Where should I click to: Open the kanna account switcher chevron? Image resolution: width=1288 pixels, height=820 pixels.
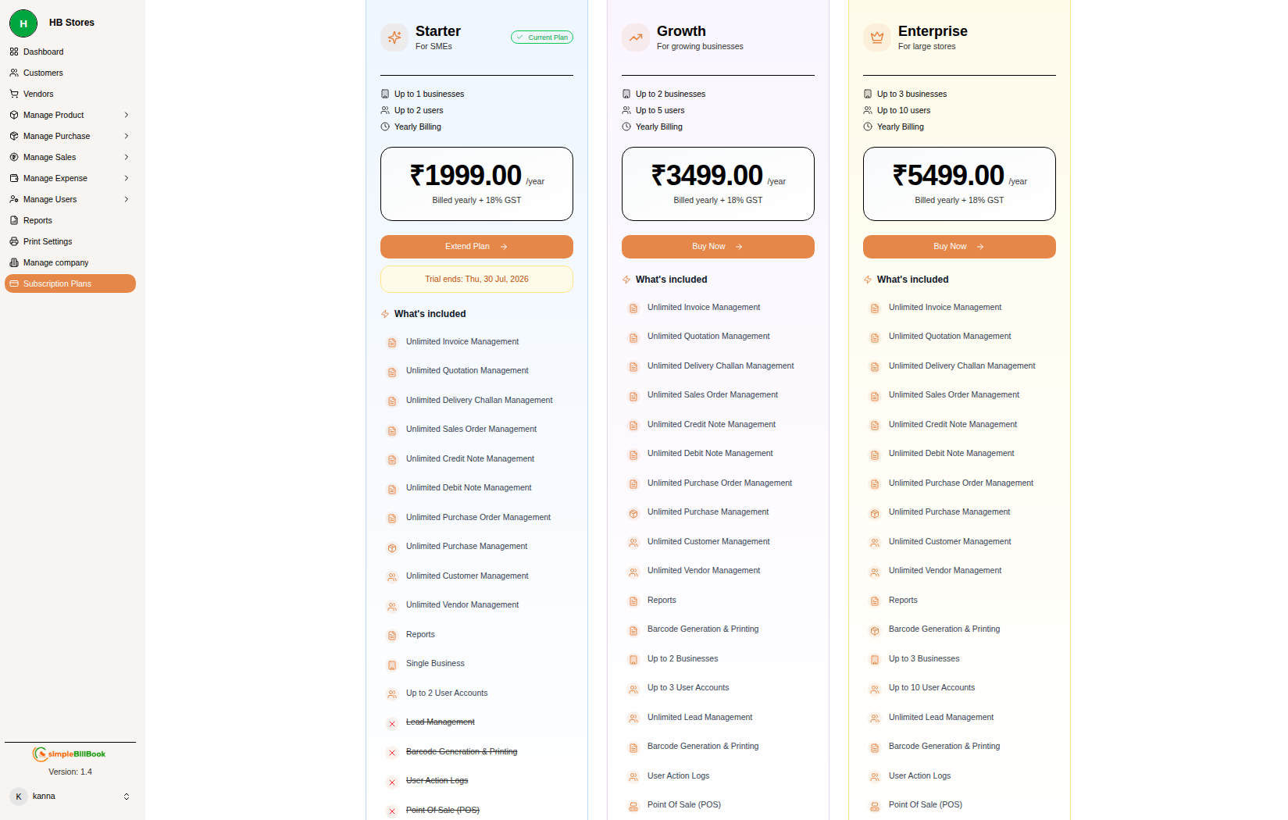point(127,796)
